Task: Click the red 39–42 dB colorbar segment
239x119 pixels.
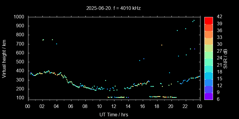Action: (209, 20)
